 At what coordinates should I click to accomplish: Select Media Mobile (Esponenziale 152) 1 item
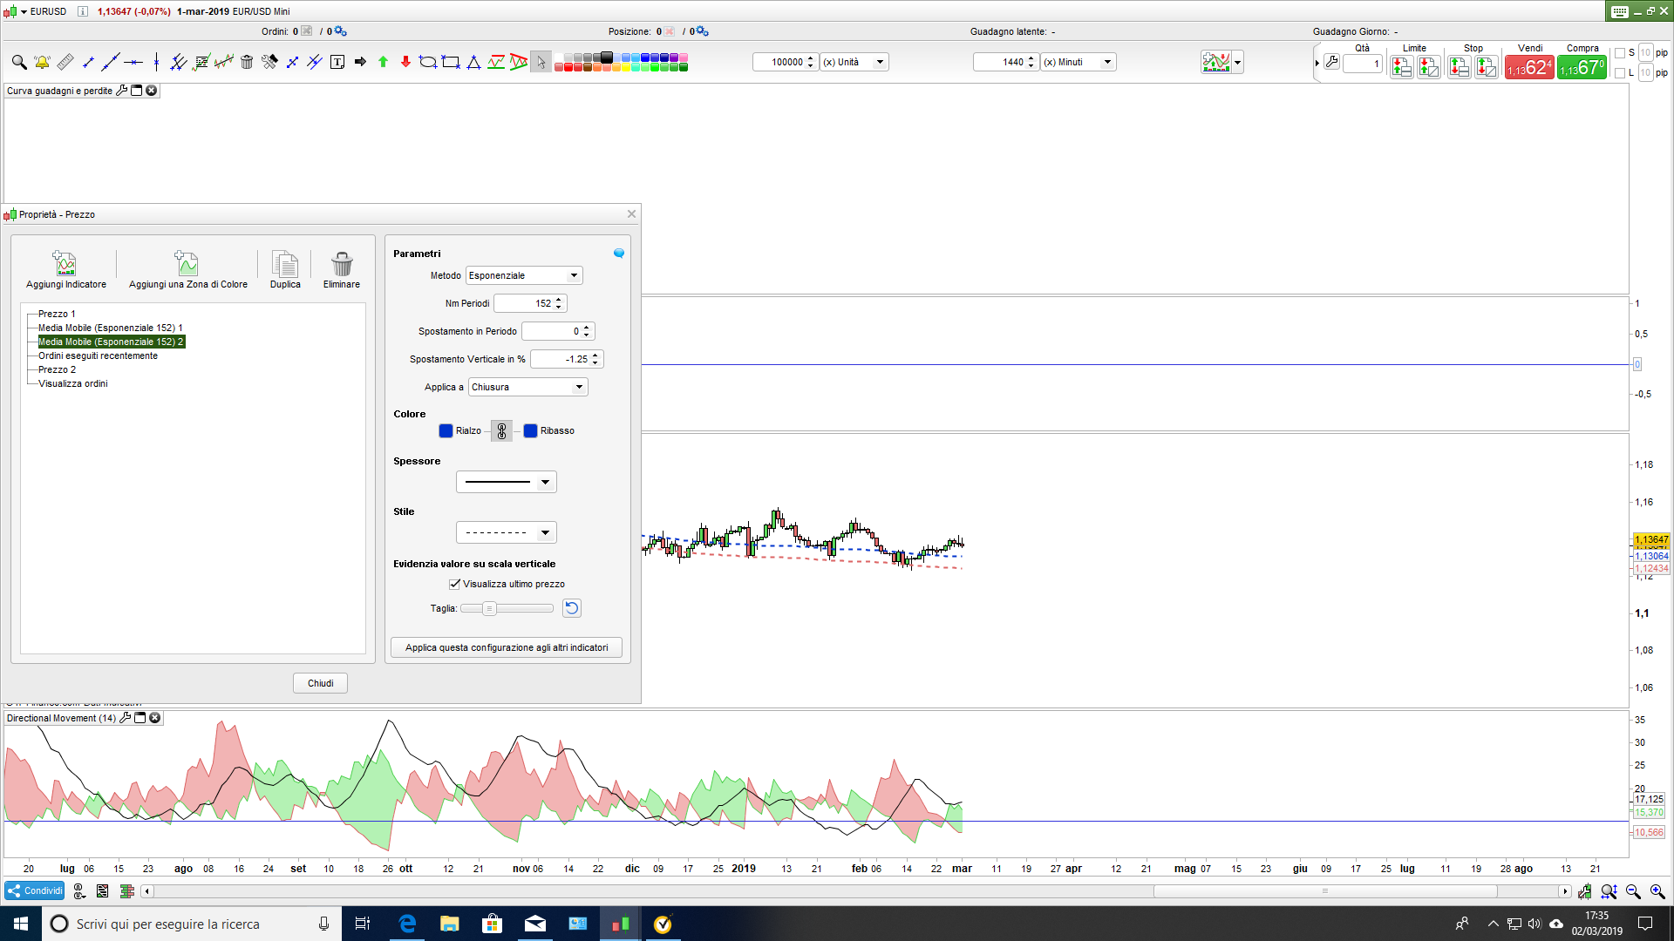pyautogui.click(x=110, y=328)
